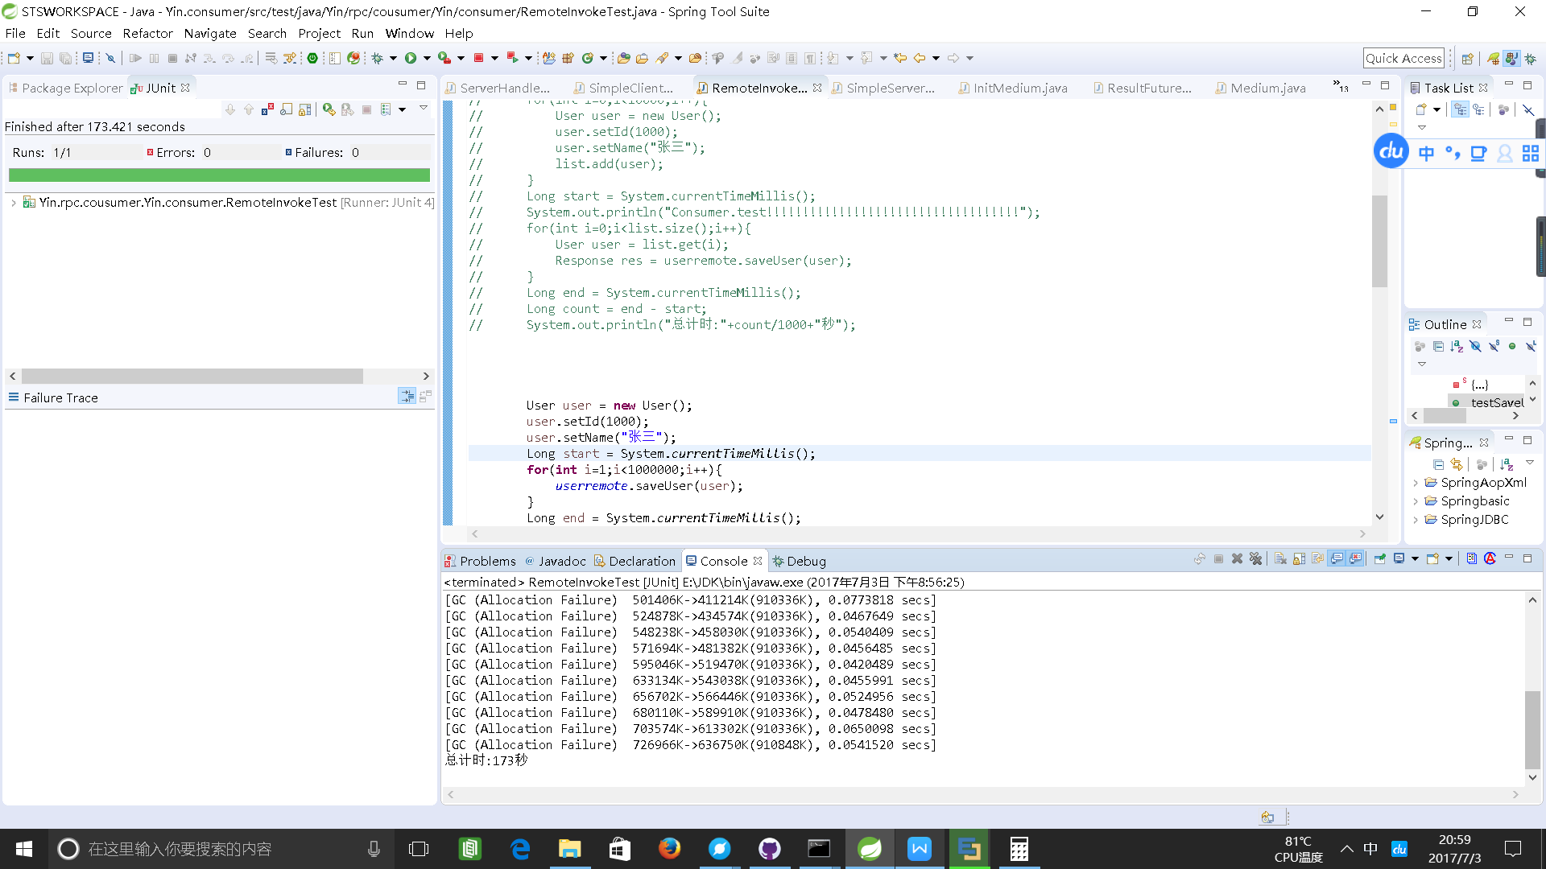This screenshot has height=869, width=1546.
Task: Click the Skip All Breakpoints icon
Action: [111, 58]
